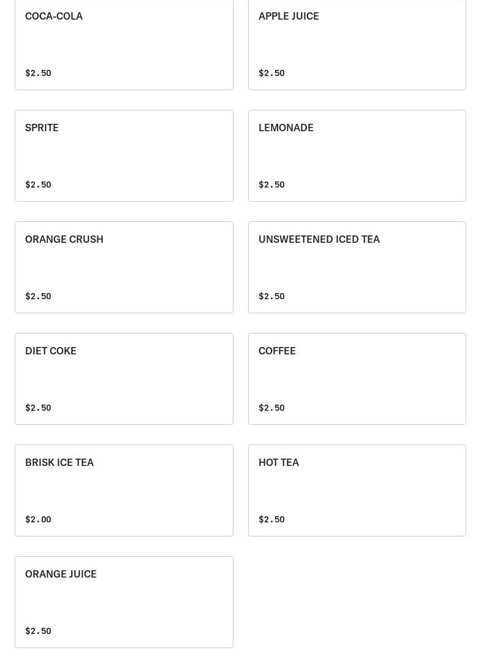Choose the Diet Coke item card
The image size is (481, 664).
[x=124, y=379]
